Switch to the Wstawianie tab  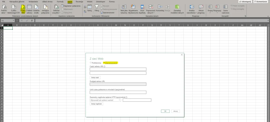[x=33, y=2]
